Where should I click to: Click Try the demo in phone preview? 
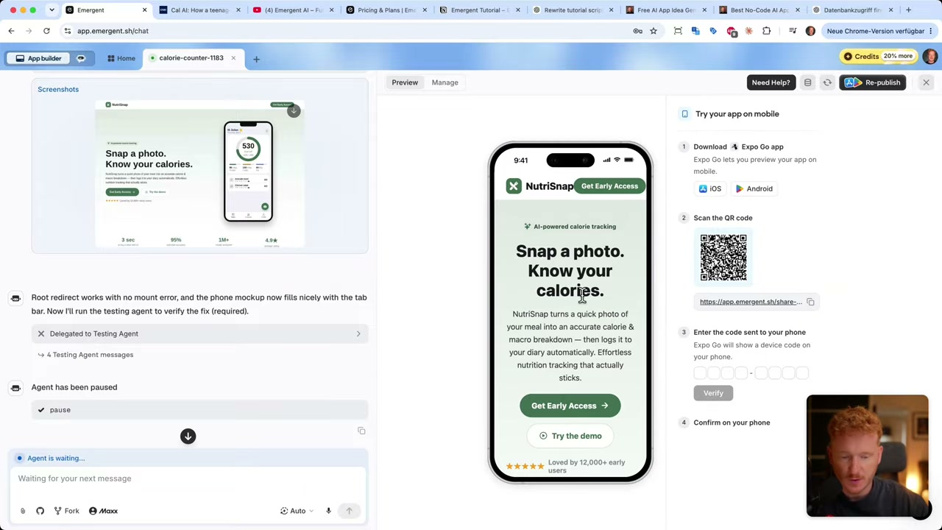point(570,436)
